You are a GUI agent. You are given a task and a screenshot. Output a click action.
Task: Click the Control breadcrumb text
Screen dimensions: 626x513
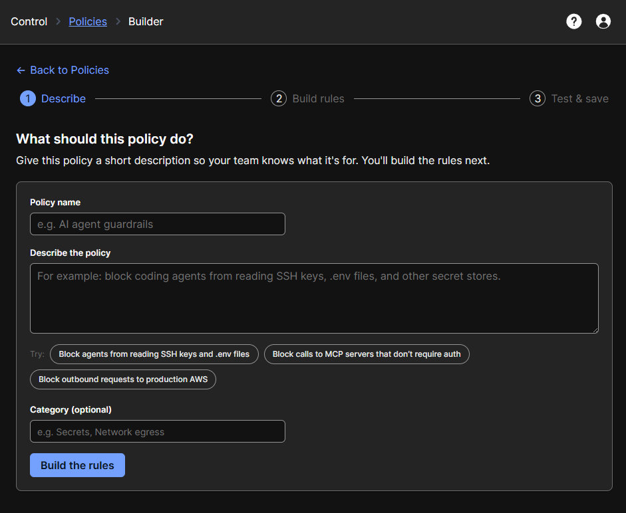[x=29, y=21]
